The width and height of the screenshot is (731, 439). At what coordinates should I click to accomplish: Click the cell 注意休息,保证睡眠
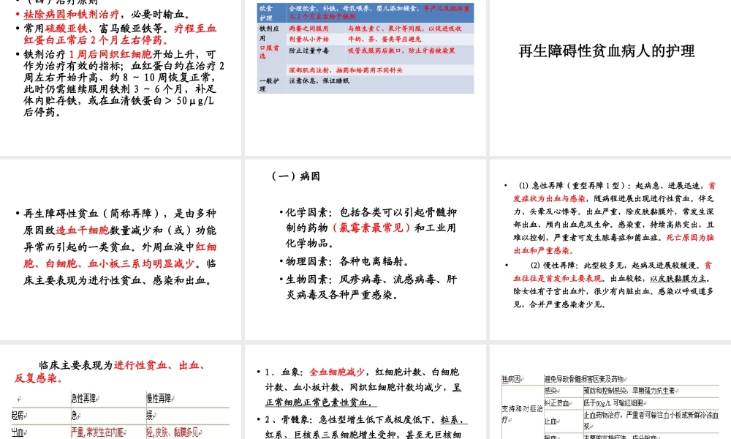coord(319,80)
